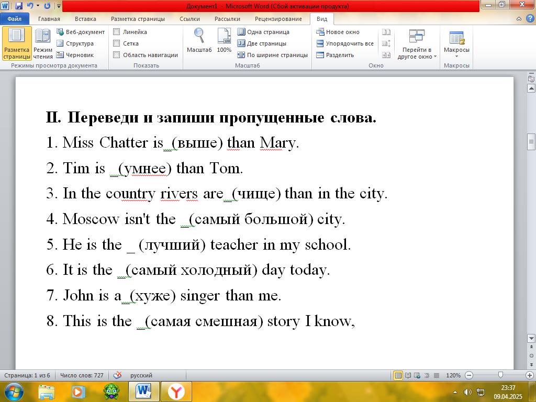
Task: Click русский language button in status bar
Action: click(x=141, y=375)
